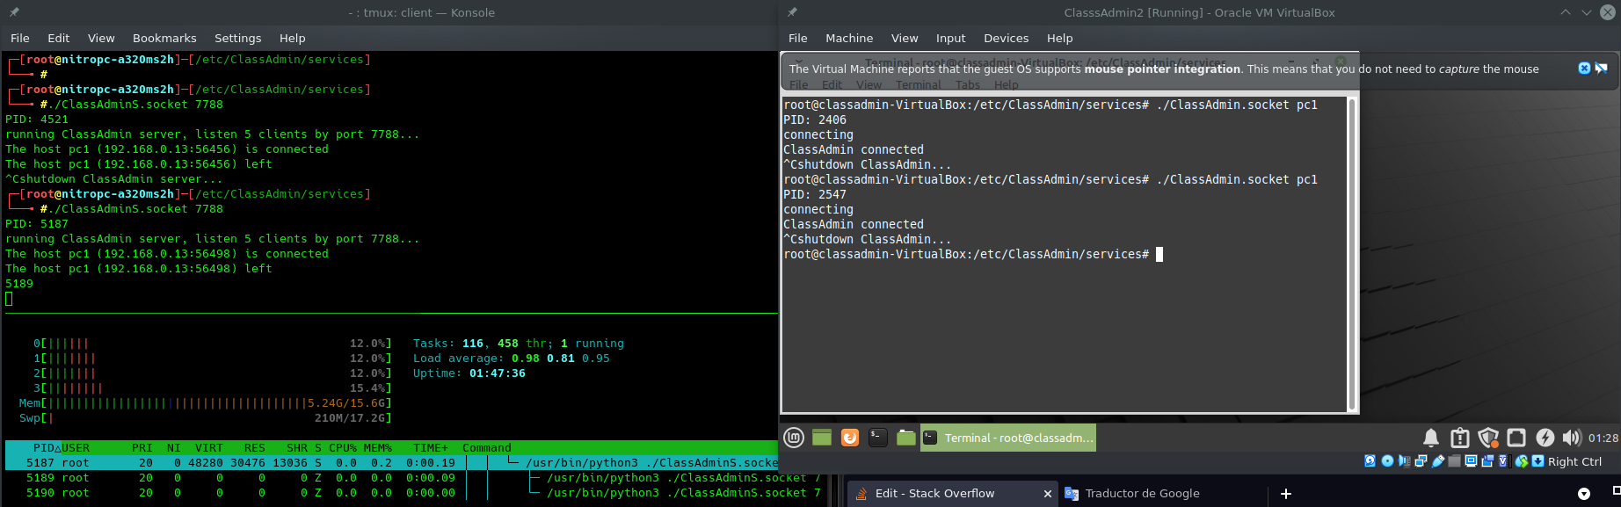Launch Firefox from the guest panel
The height and width of the screenshot is (507, 1621).
[850, 438]
